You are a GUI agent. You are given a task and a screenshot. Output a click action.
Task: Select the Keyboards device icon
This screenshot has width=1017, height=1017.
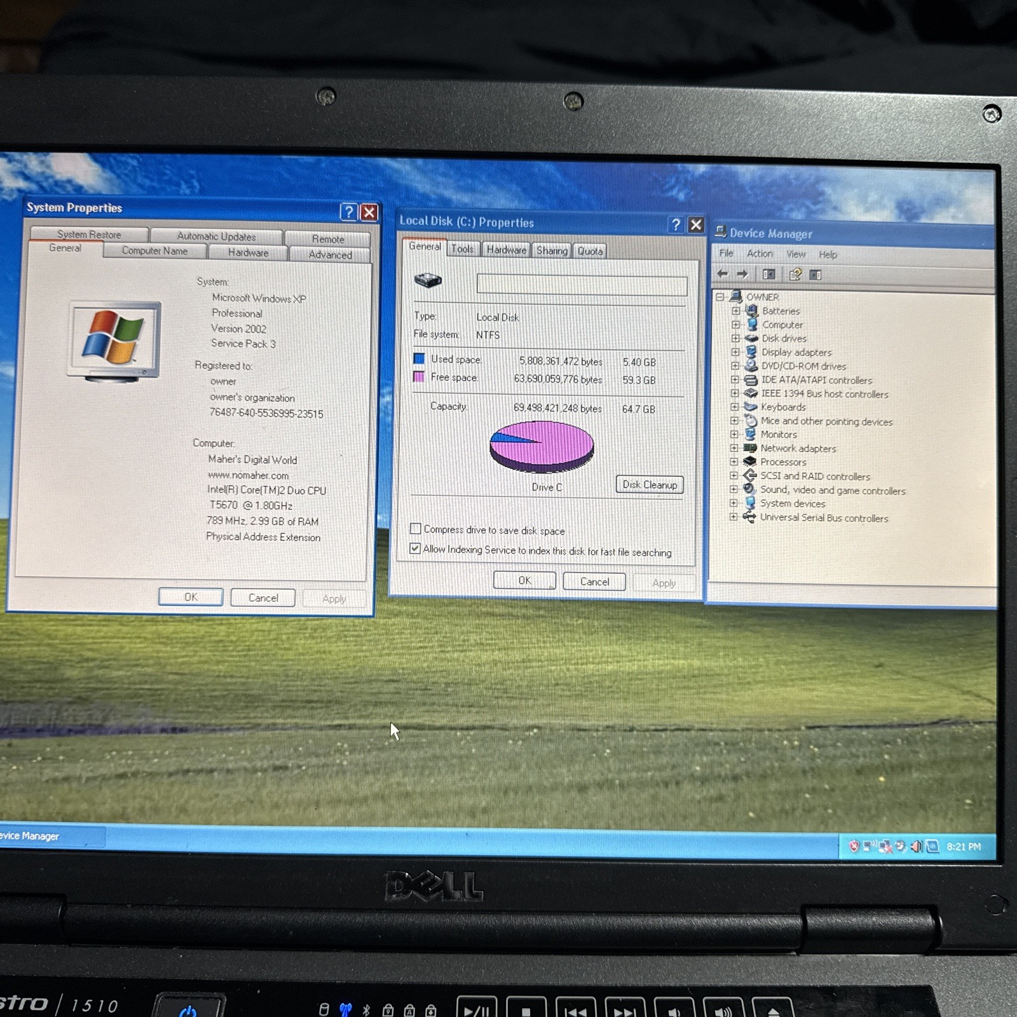point(751,407)
